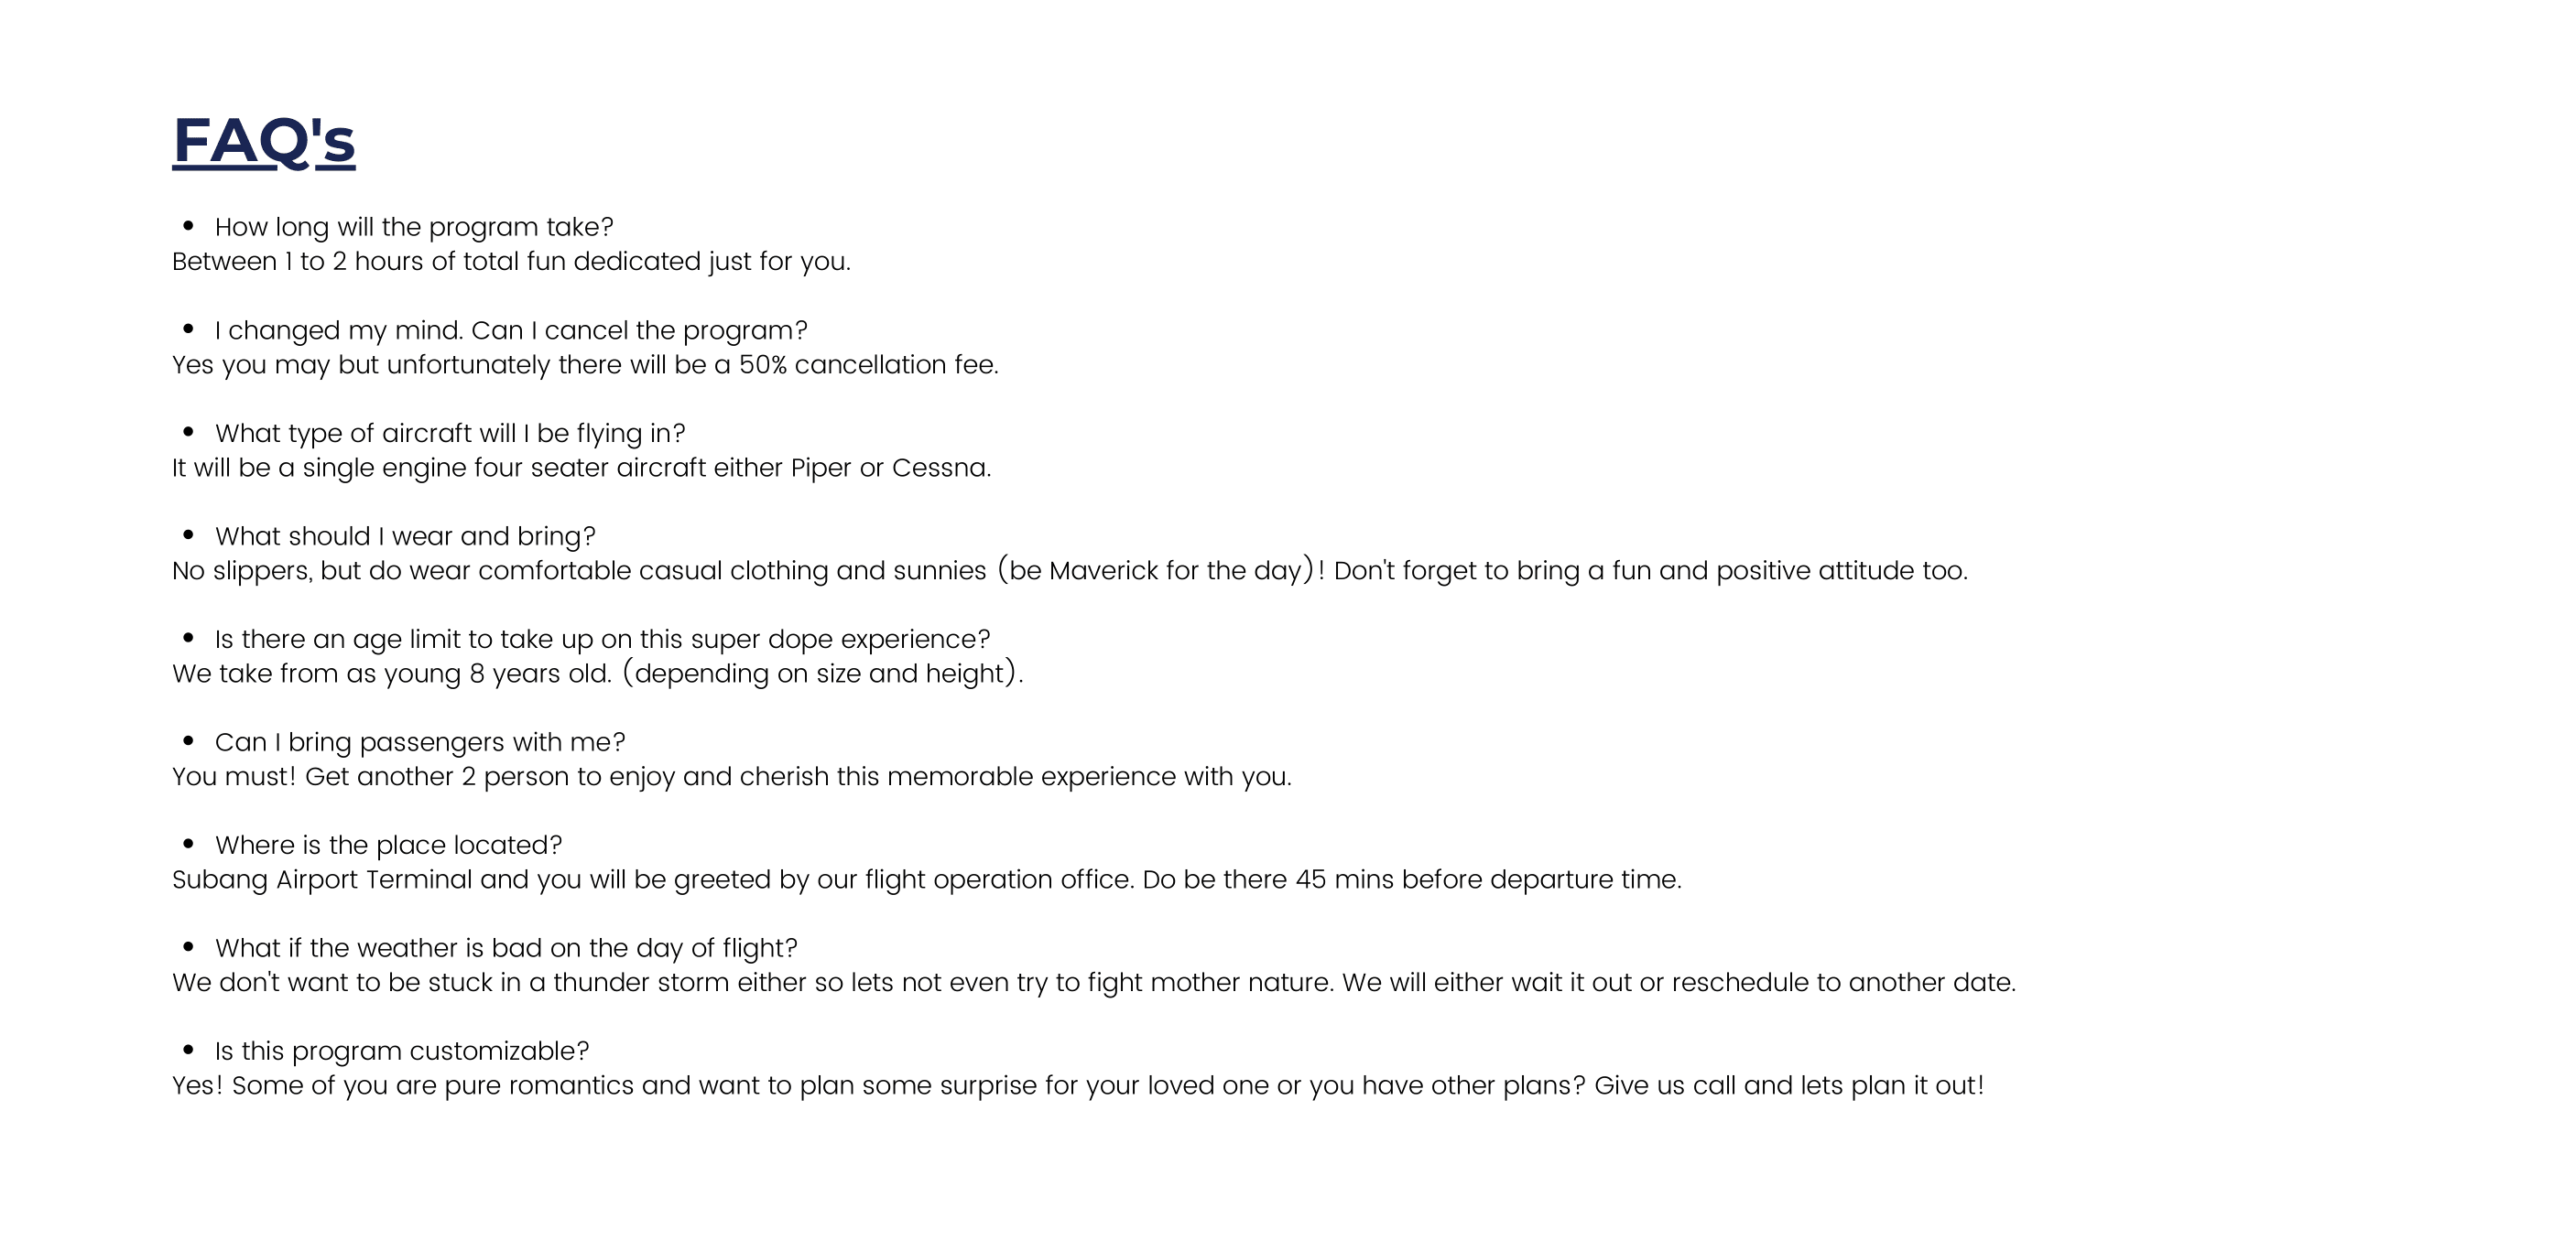2576x1240 pixels.
Task: Click the '8 years old' answer text
Action: pos(598,673)
